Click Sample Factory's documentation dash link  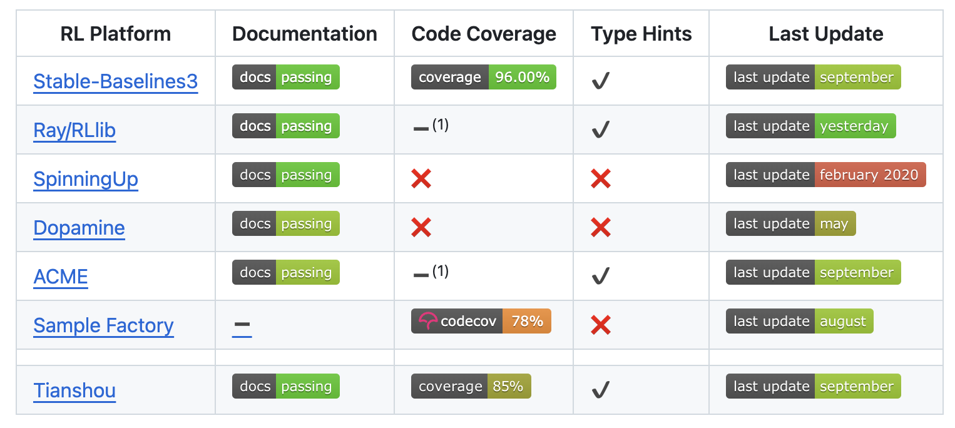coord(242,325)
